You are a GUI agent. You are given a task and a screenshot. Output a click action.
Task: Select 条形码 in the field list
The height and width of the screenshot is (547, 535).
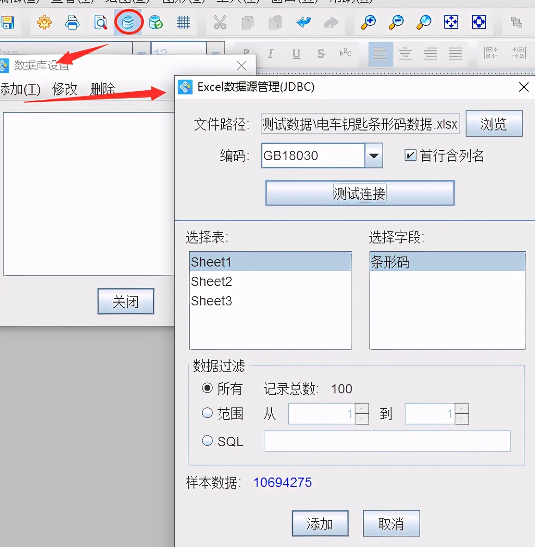(x=448, y=261)
